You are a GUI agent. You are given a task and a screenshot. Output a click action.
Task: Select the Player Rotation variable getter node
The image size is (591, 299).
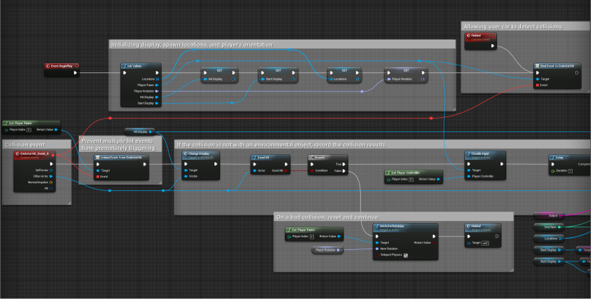[328, 250]
